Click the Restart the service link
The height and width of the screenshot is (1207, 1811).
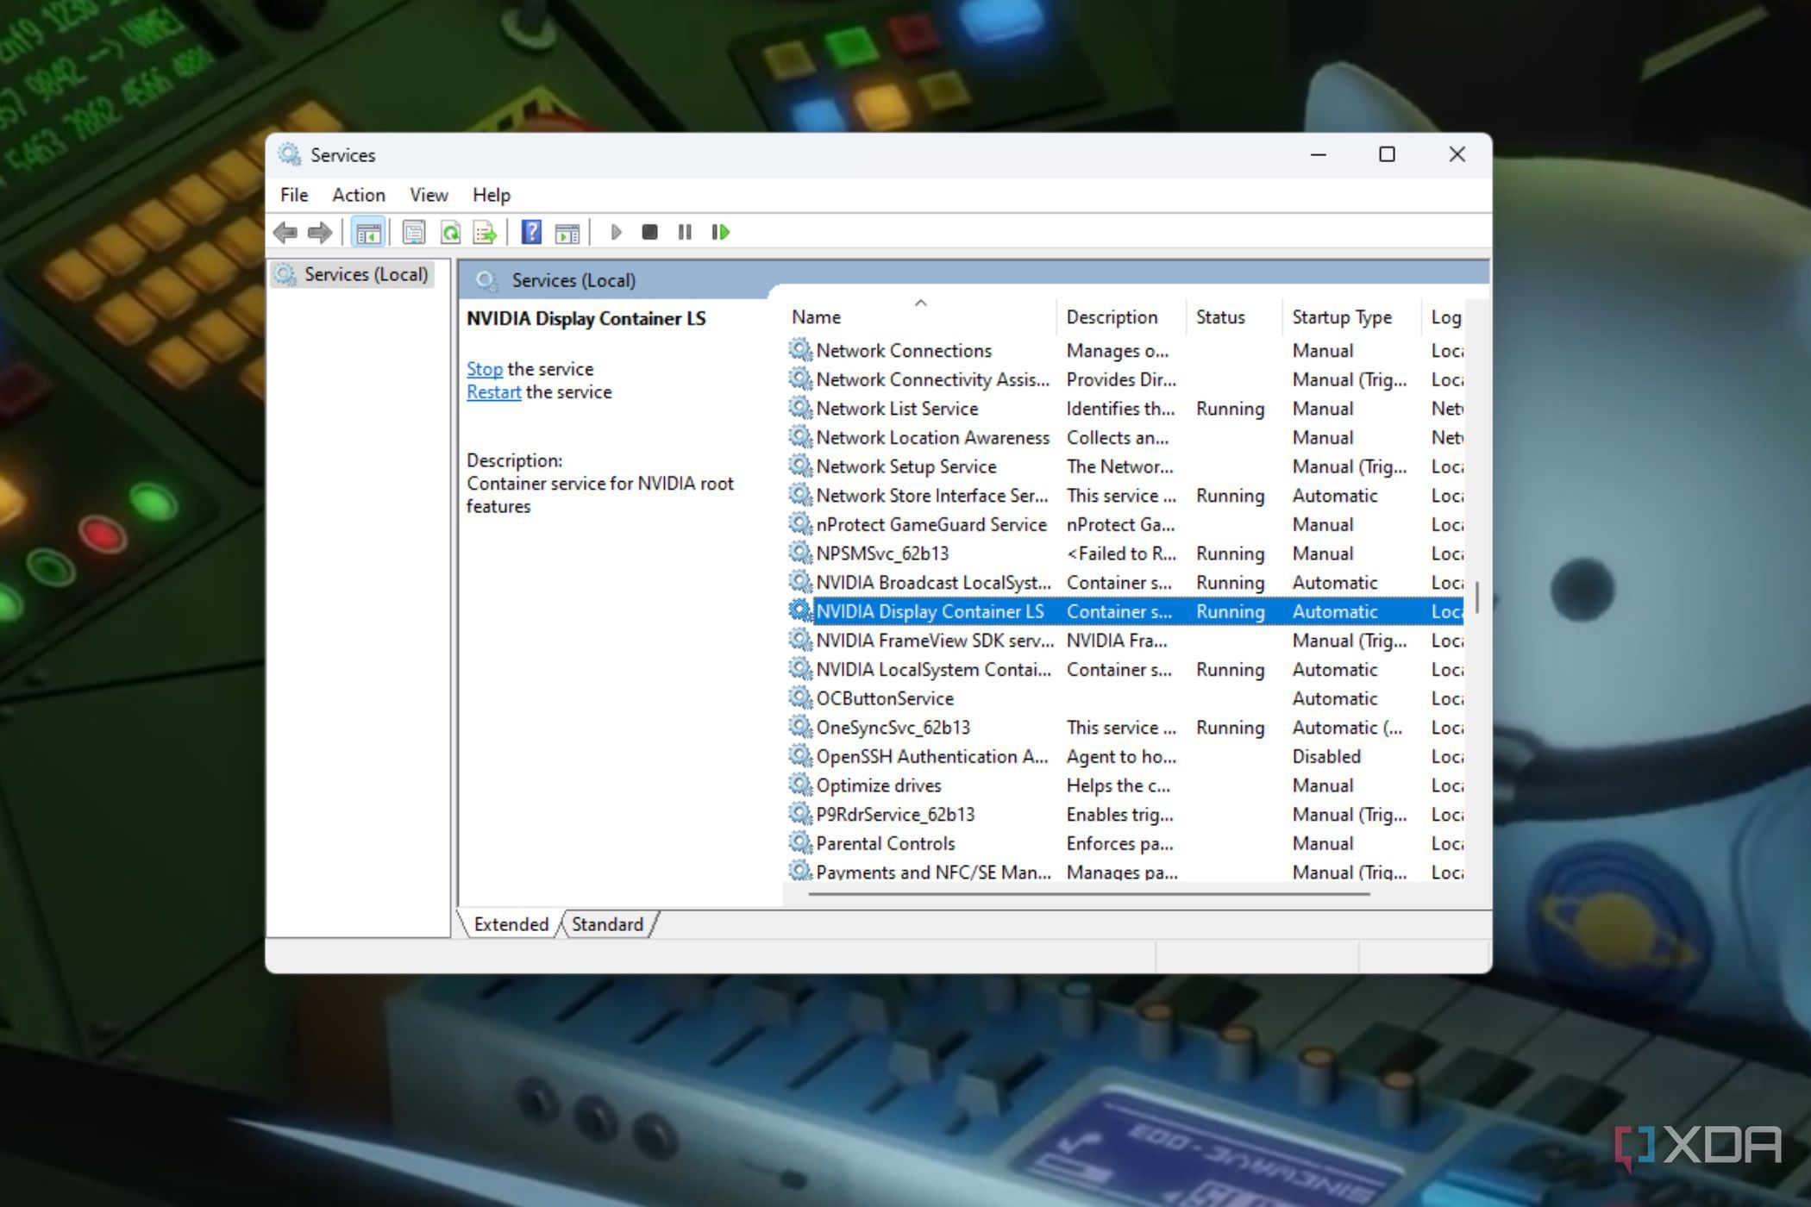click(493, 391)
